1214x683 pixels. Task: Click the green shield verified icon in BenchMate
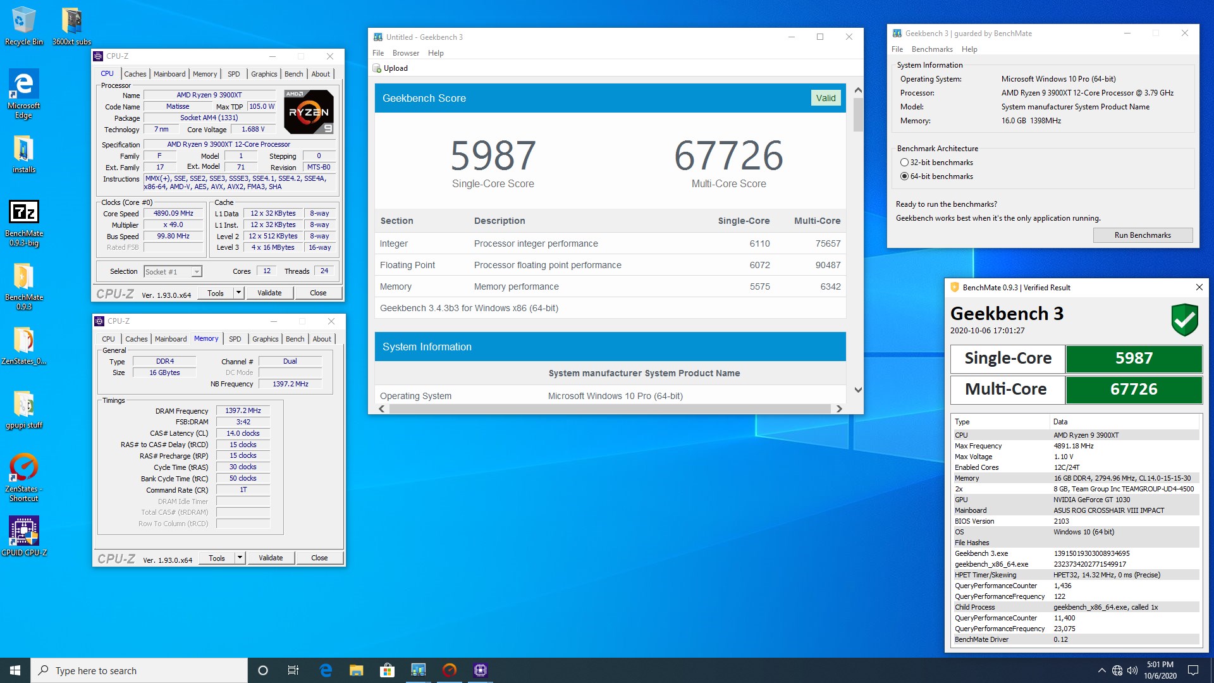click(x=1184, y=319)
